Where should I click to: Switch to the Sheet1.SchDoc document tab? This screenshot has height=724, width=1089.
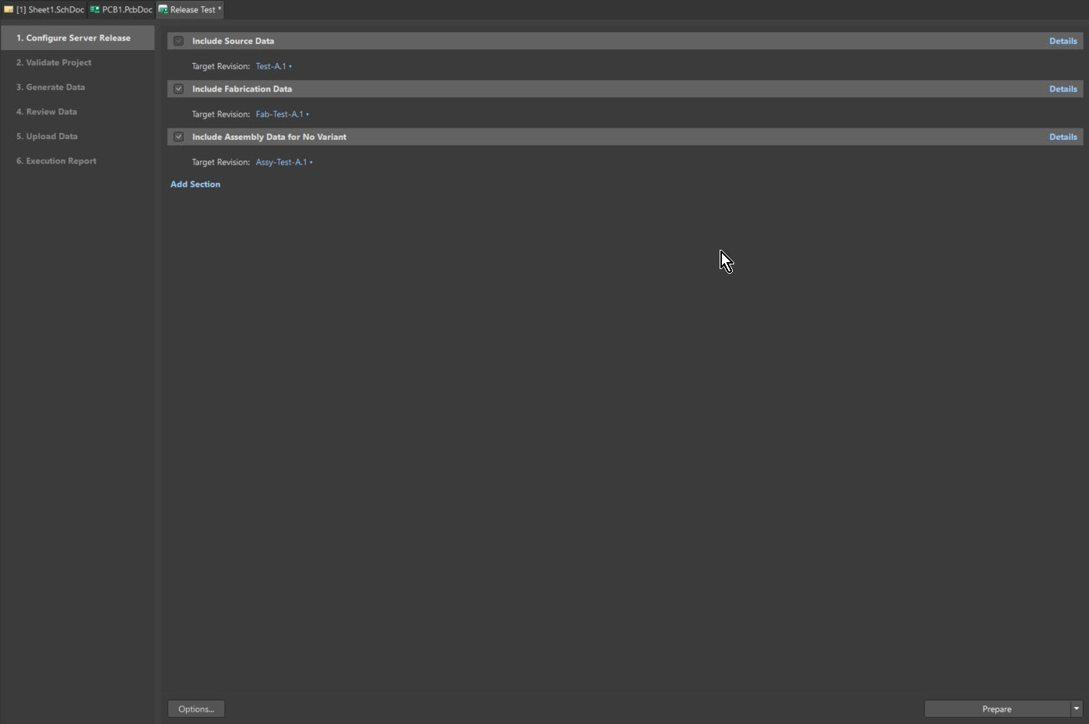(45, 10)
